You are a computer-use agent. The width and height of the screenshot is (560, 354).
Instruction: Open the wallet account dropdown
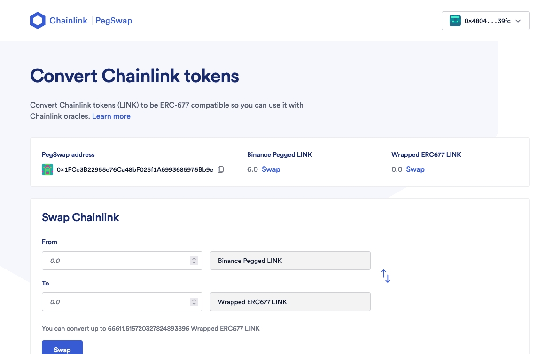(x=518, y=21)
